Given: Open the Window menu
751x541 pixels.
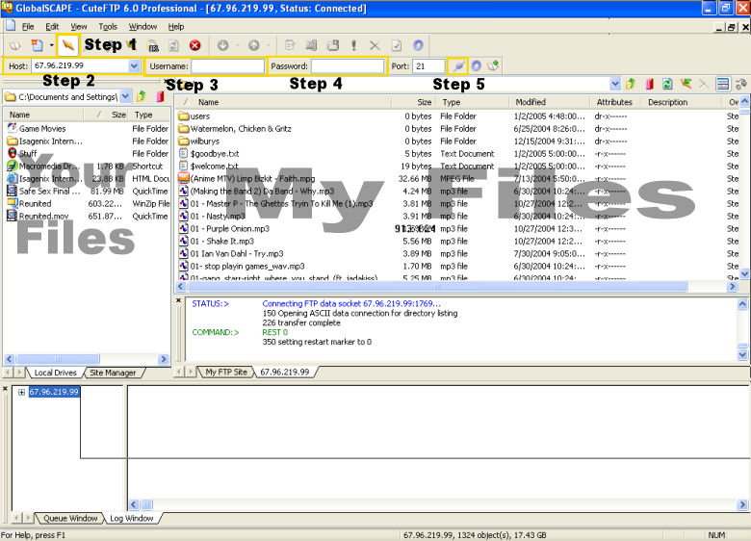Looking at the screenshot, I should [142, 26].
